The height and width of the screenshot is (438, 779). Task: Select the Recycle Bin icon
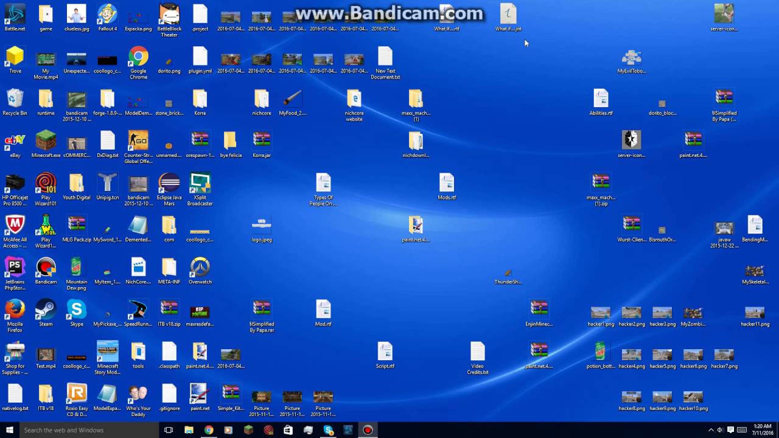tap(15, 102)
